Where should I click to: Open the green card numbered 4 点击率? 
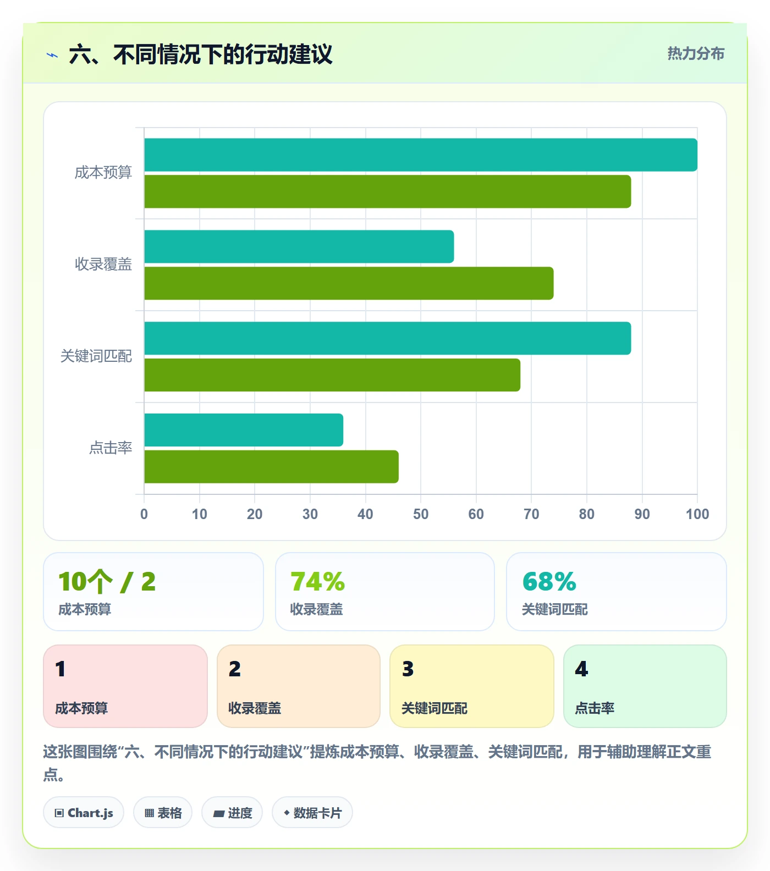click(645, 686)
